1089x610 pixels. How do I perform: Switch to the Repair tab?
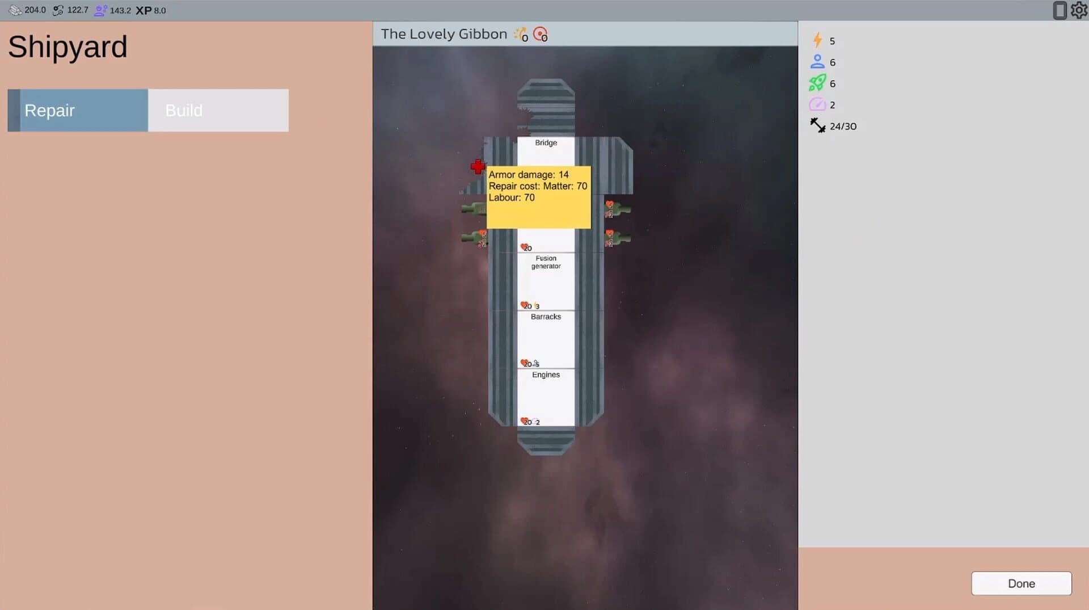pyautogui.click(x=78, y=110)
